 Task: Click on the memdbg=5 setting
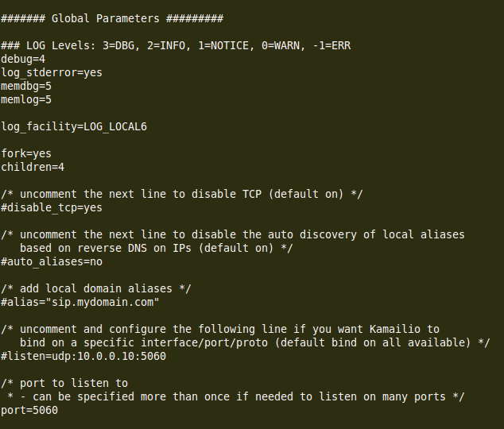tap(26, 86)
